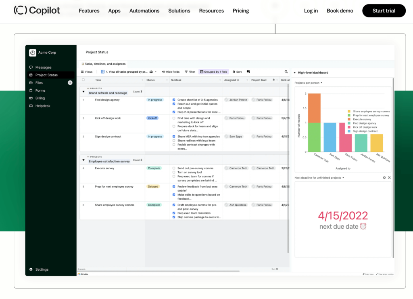This screenshot has height=299, width=413.
Task: Toggle the select-all checkbox in table header
Action: tap(83, 80)
